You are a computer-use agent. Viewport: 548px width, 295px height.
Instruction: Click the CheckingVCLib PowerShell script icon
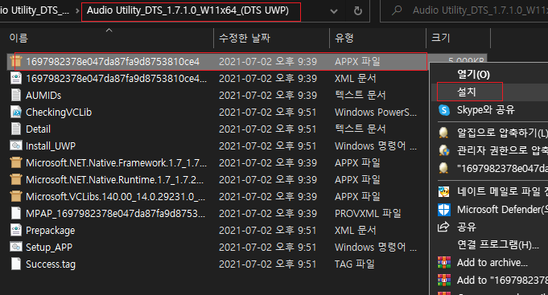coord(16,112)
